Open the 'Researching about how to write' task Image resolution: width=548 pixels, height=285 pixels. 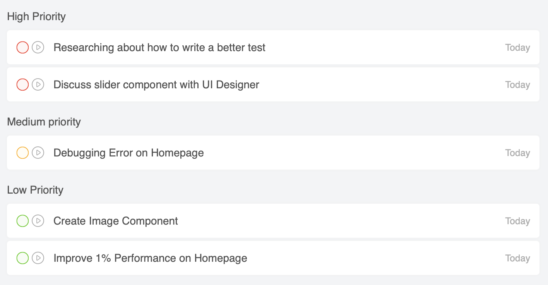tap(159, 48)
